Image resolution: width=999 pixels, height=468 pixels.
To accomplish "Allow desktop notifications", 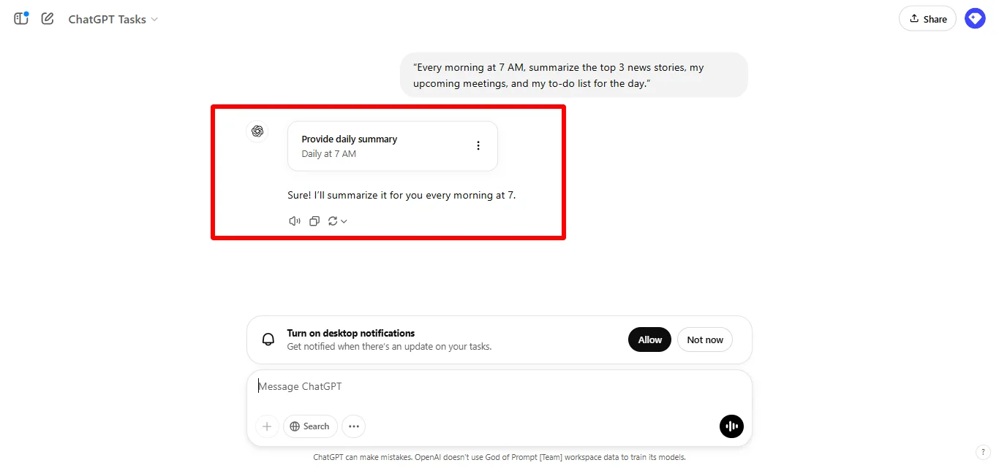I will click(649, 340).
